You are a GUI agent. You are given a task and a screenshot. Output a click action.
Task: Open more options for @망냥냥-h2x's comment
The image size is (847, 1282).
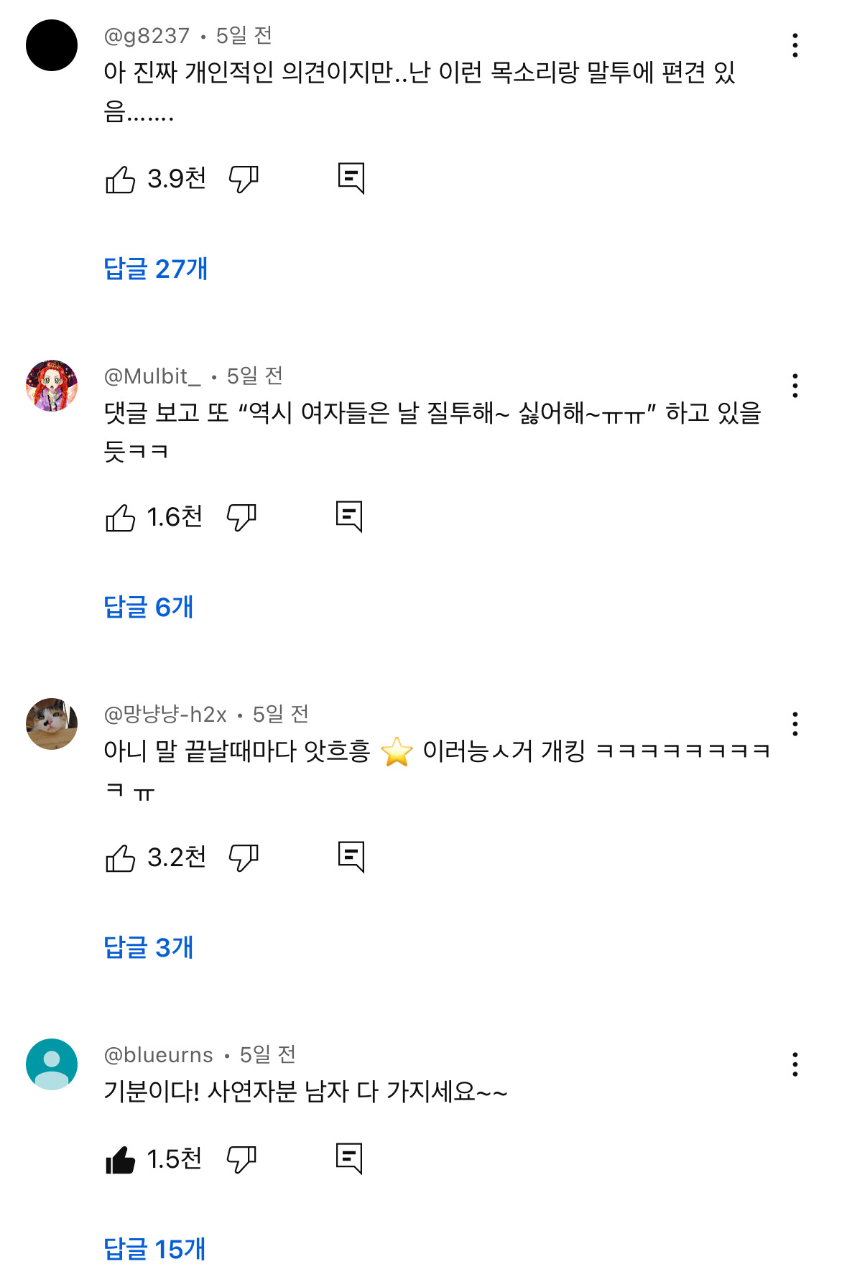(x=795, y=724)
